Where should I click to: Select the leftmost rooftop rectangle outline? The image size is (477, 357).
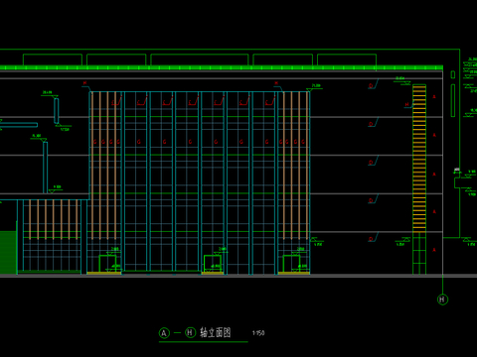53,59
